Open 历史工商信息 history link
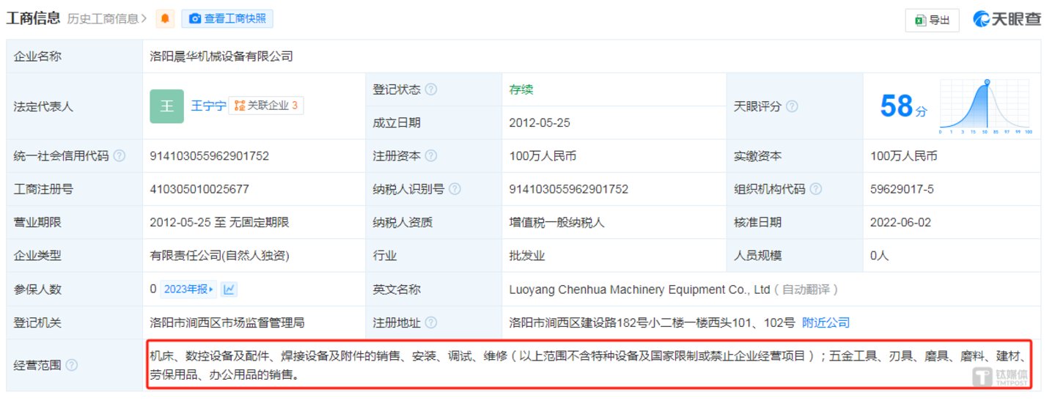 click(x=106, y=19)
